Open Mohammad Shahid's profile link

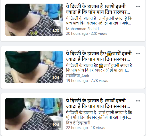(82, 29)
